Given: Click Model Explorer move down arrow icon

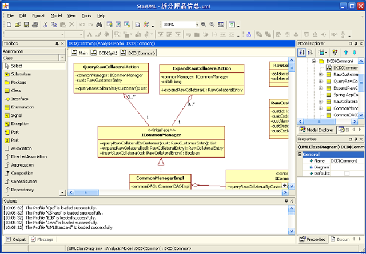Looking at the screenshot, I should [x=355, y=53].
